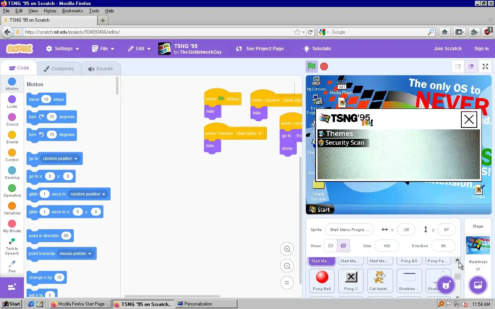
Task: Click the green flag to run project
Action: (312, 66)
